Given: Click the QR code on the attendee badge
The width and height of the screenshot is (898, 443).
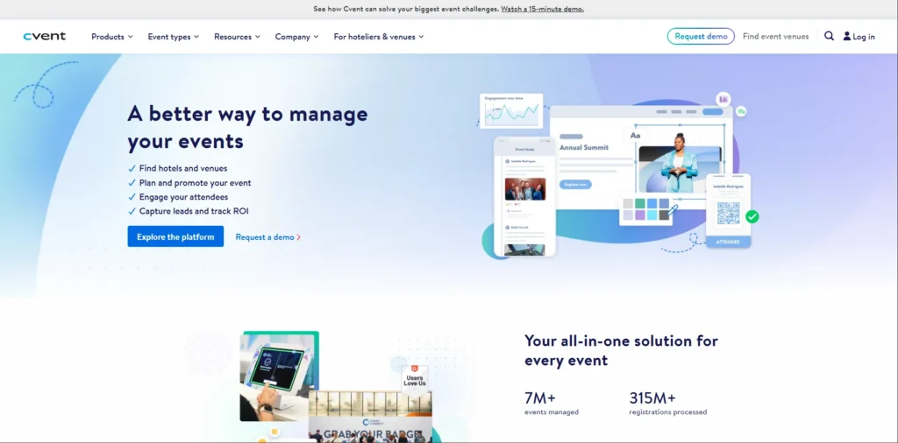Looking at the screenshot, I should click(728, 214).
